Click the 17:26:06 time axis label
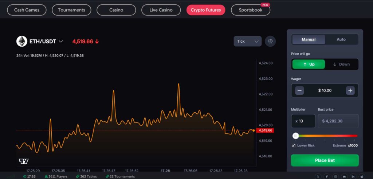The height and width of the screenshot is (179, 373). pyautogui.click(x=191, y=171)
